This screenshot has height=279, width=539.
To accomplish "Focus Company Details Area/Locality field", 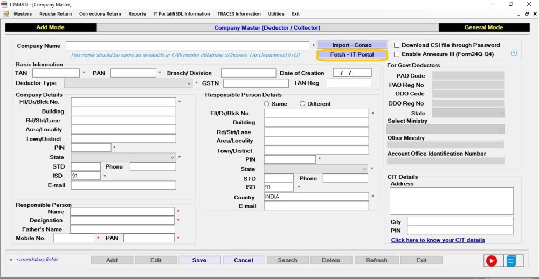I will (123, 129).
